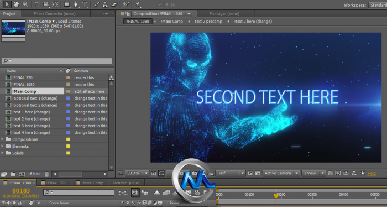Create a new composition from Project panel footer
This screenshot has width=387, height=207.
coord(22,174)
